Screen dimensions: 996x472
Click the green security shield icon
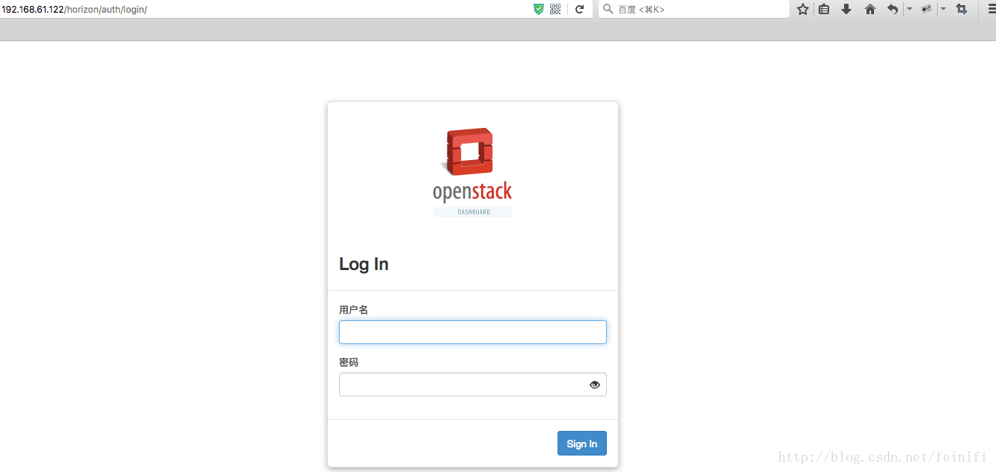coord(539,9)
